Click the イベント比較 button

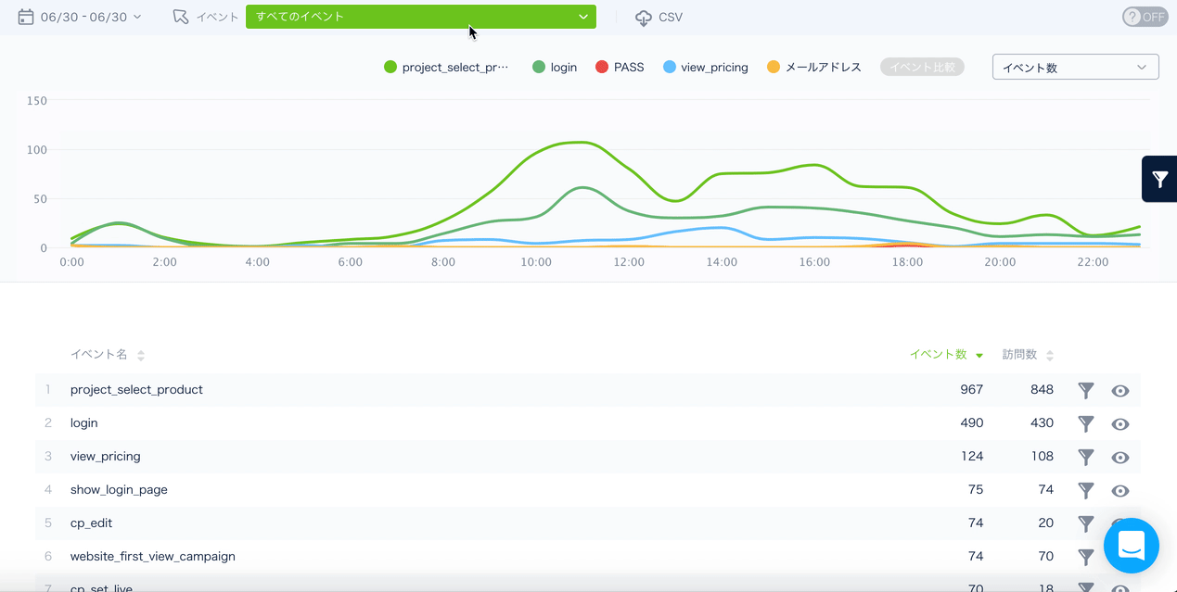(921, 67)
